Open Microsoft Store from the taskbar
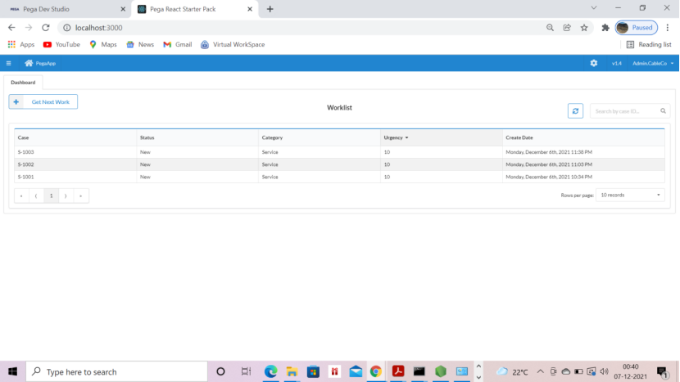Screen dimensions: 680x382 [313, 371]
